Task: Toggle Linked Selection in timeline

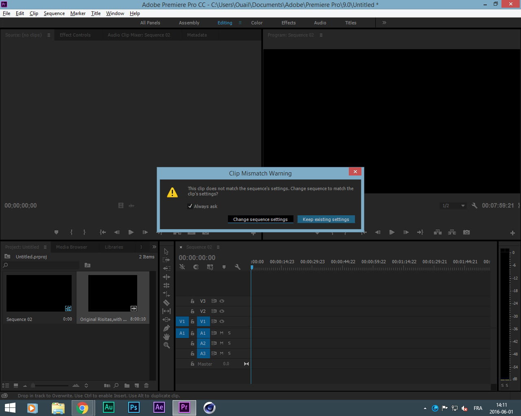Action: (210, 267)
